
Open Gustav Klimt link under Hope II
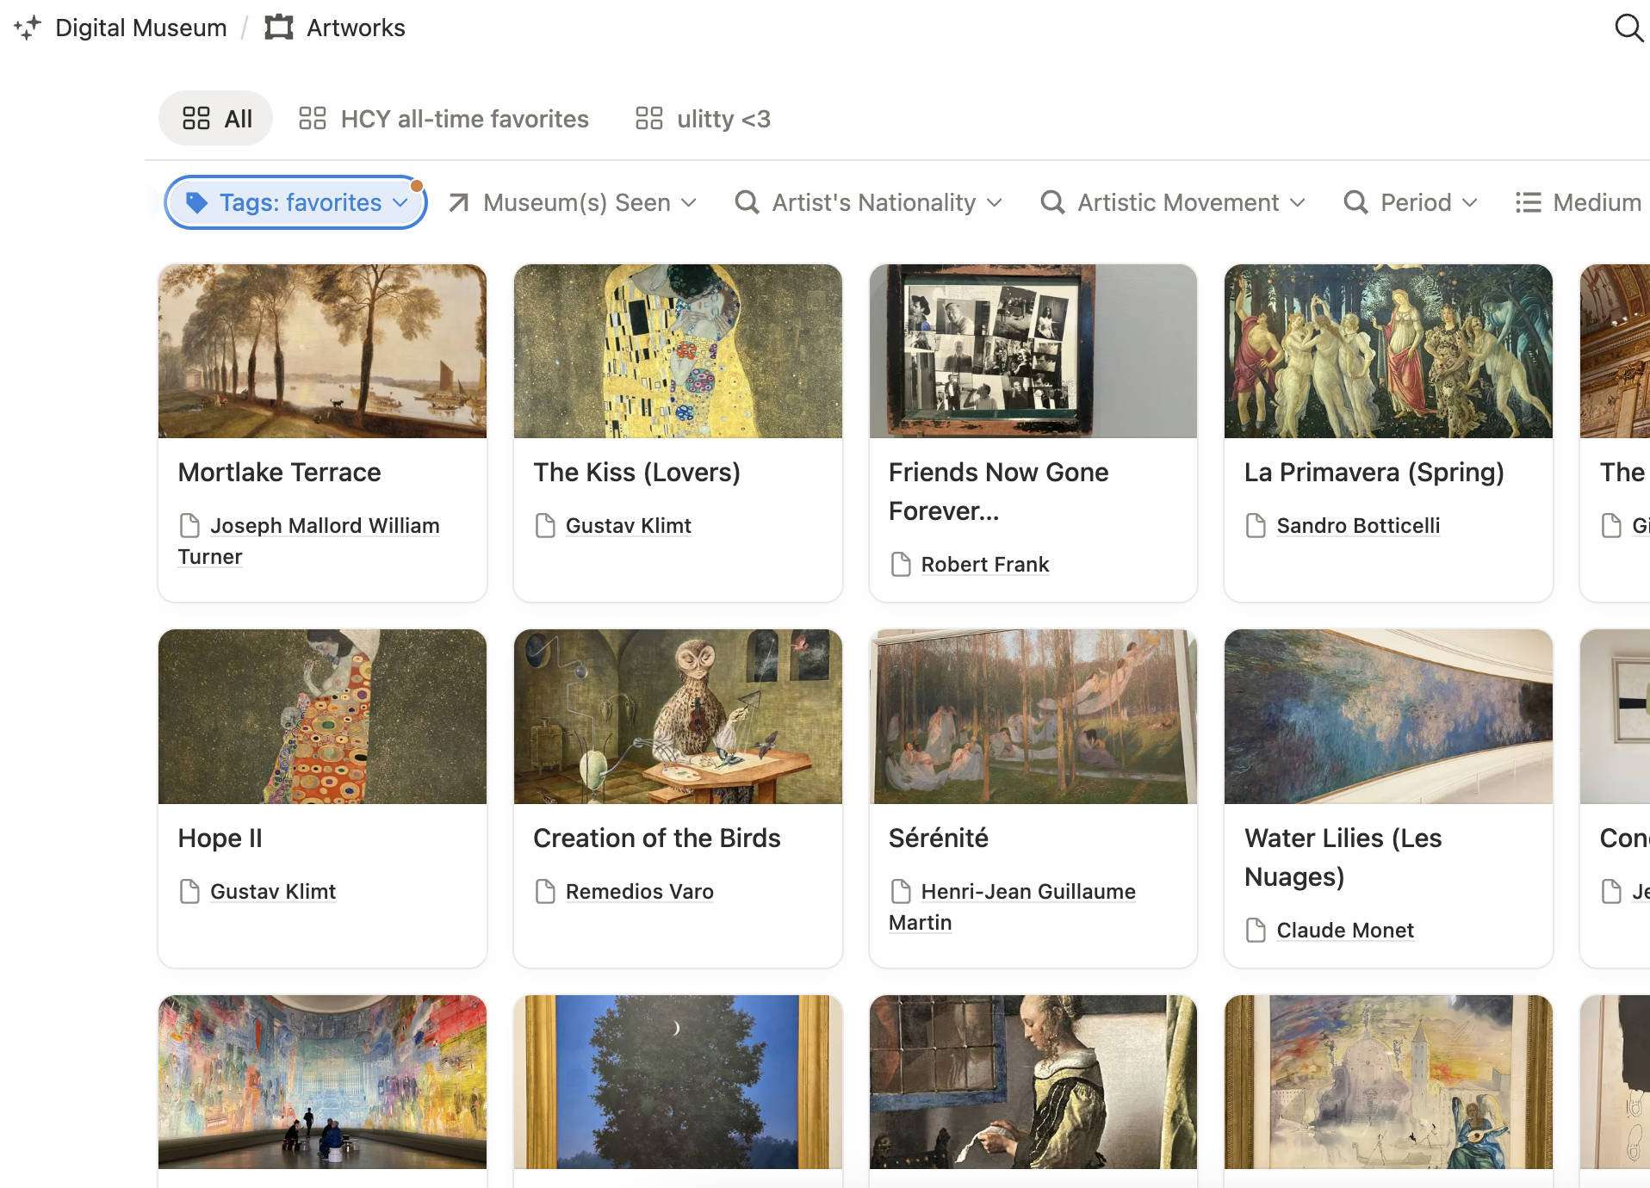point(272,891)
